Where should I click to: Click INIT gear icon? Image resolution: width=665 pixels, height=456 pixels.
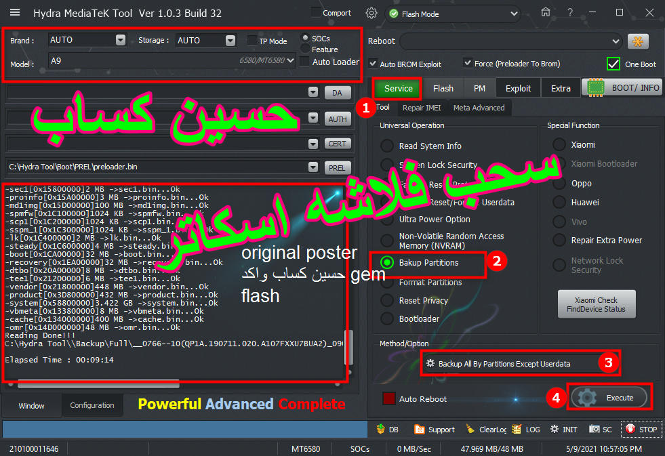[x=554, y=429]
